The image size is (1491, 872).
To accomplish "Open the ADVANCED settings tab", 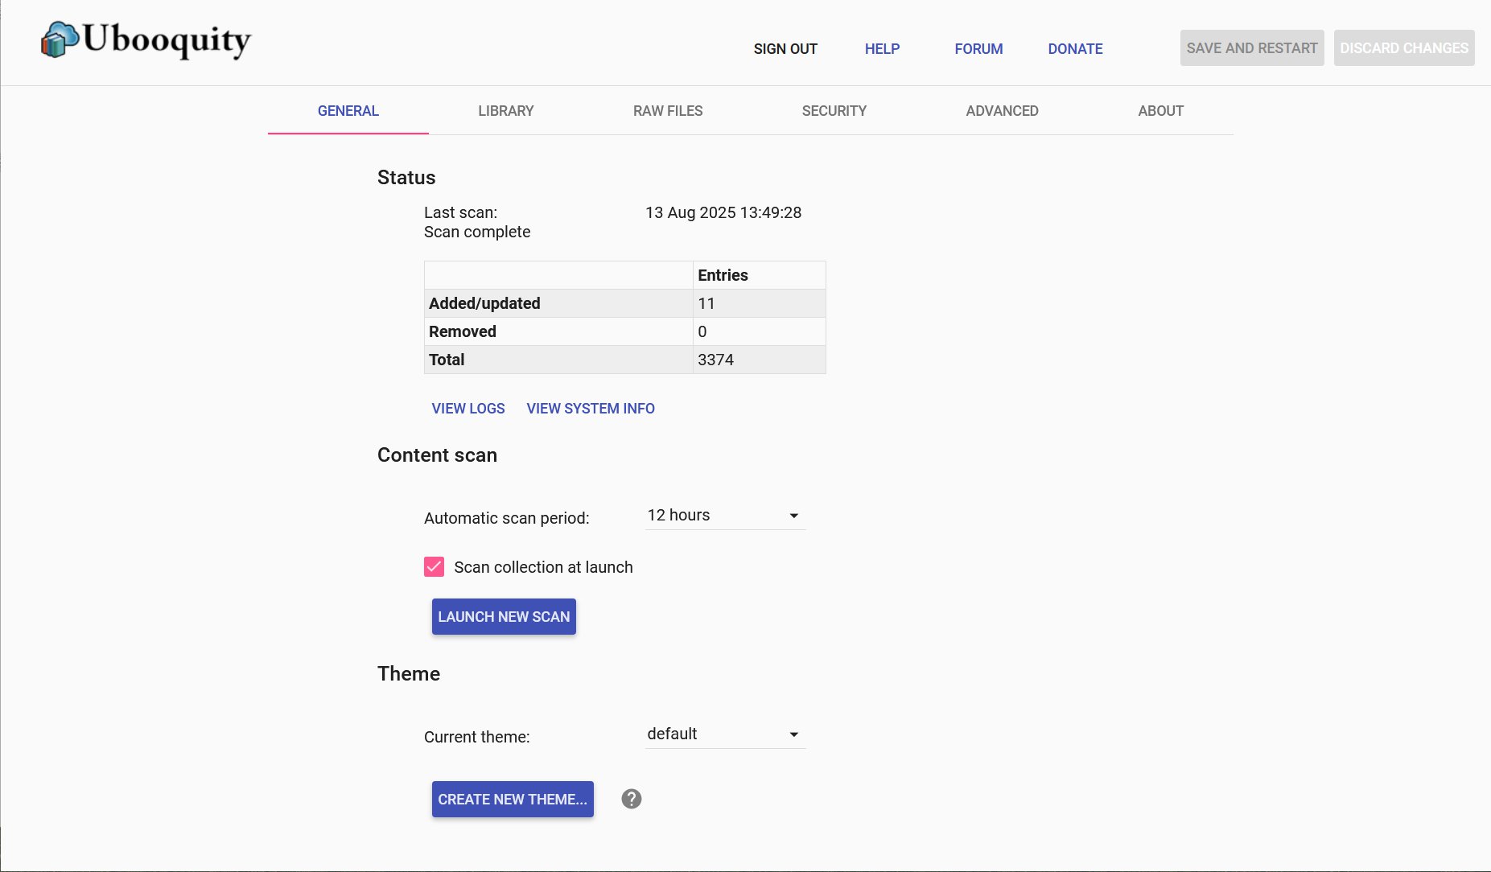I will [1002, 111].
